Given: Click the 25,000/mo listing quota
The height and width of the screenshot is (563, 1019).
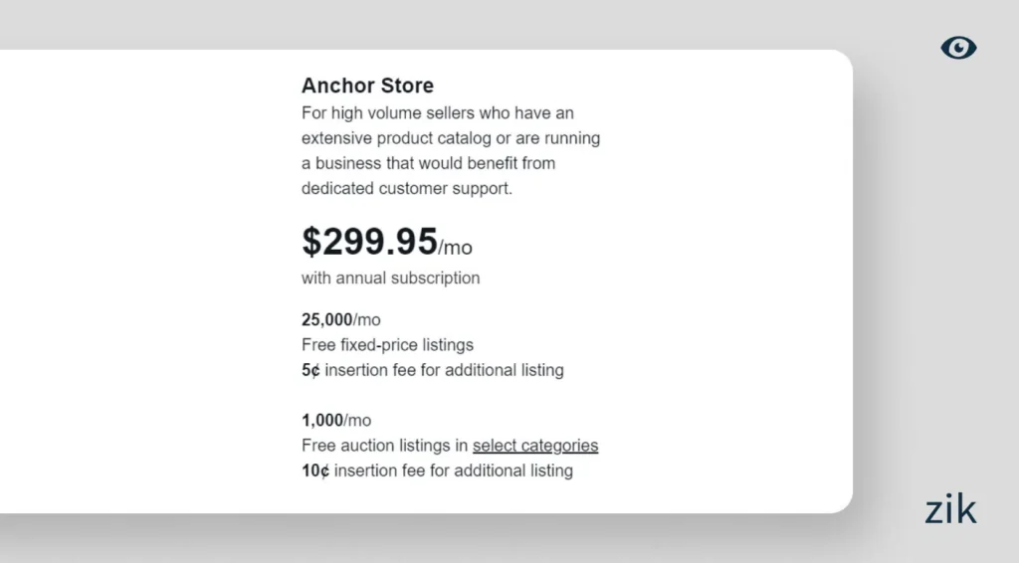Looking at the screenshot, I should pos(340,320).
